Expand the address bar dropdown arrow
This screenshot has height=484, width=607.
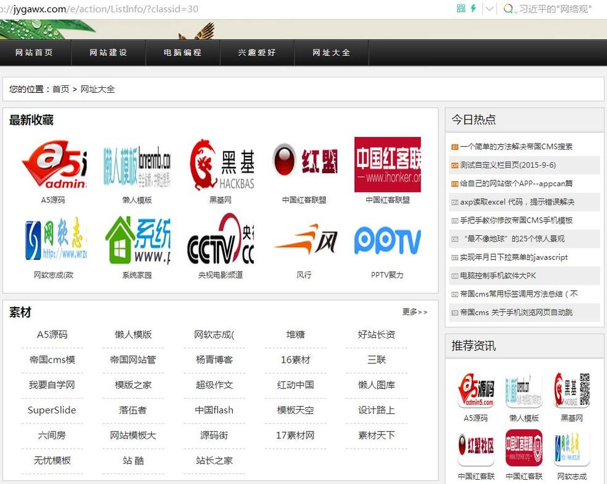pyautogui.click(x=489, y=9)
